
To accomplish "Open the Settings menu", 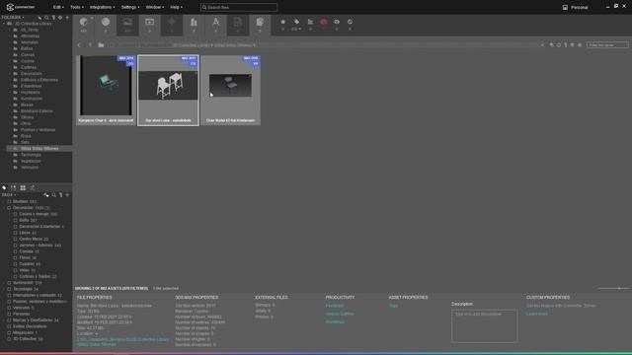I will (130, 7).
